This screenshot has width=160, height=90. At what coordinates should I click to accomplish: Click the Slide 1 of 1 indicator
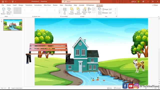3,88
